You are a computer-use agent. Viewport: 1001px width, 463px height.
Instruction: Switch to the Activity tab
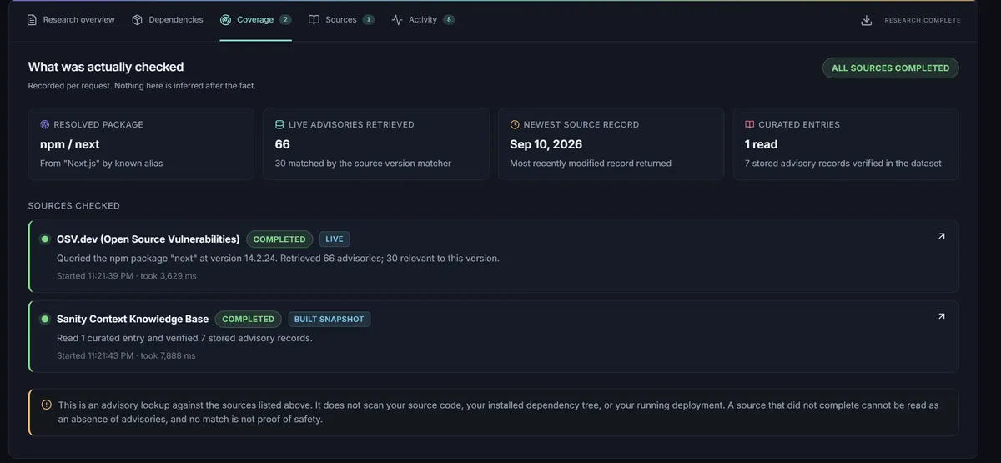(x=423, y=20)
